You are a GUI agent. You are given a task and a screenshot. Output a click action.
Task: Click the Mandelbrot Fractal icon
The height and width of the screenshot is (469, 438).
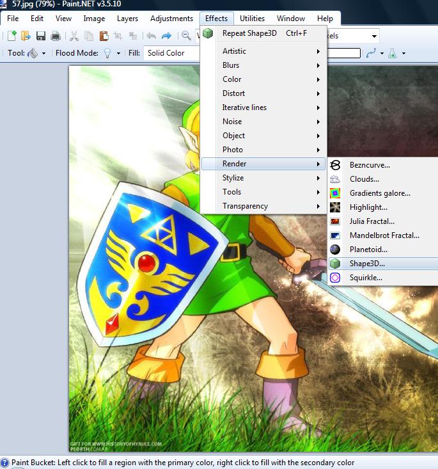click(335, 235)
